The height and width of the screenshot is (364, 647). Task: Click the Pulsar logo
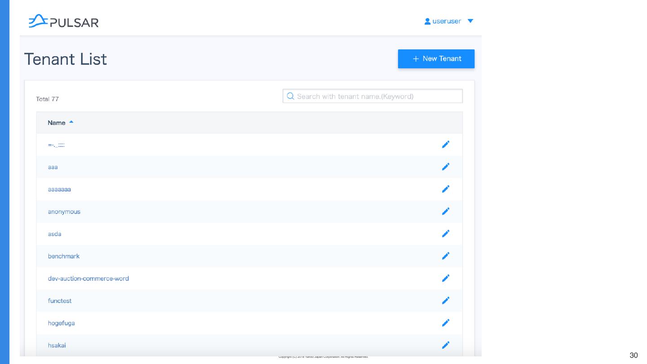click(63, 21)
